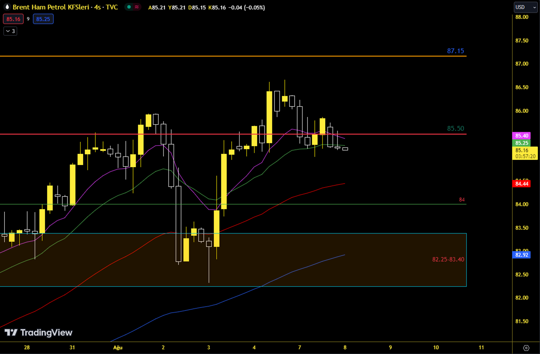The width and height of the screenshot is (540, 354).
Task: Select the 87.15 resistance level label
Action: point(455,51)
